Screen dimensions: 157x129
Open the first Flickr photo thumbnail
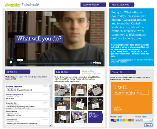62,90
